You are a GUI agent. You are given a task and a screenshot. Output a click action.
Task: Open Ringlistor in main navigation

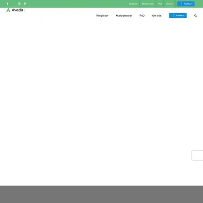coord(103,16)
